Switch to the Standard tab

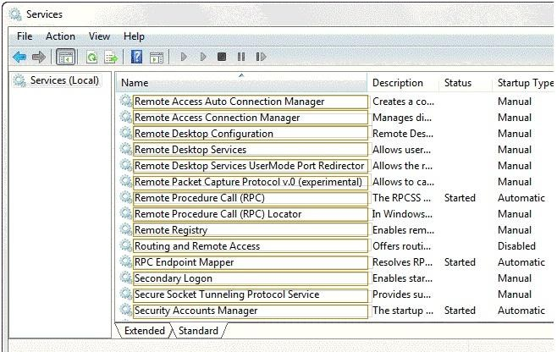198,331
